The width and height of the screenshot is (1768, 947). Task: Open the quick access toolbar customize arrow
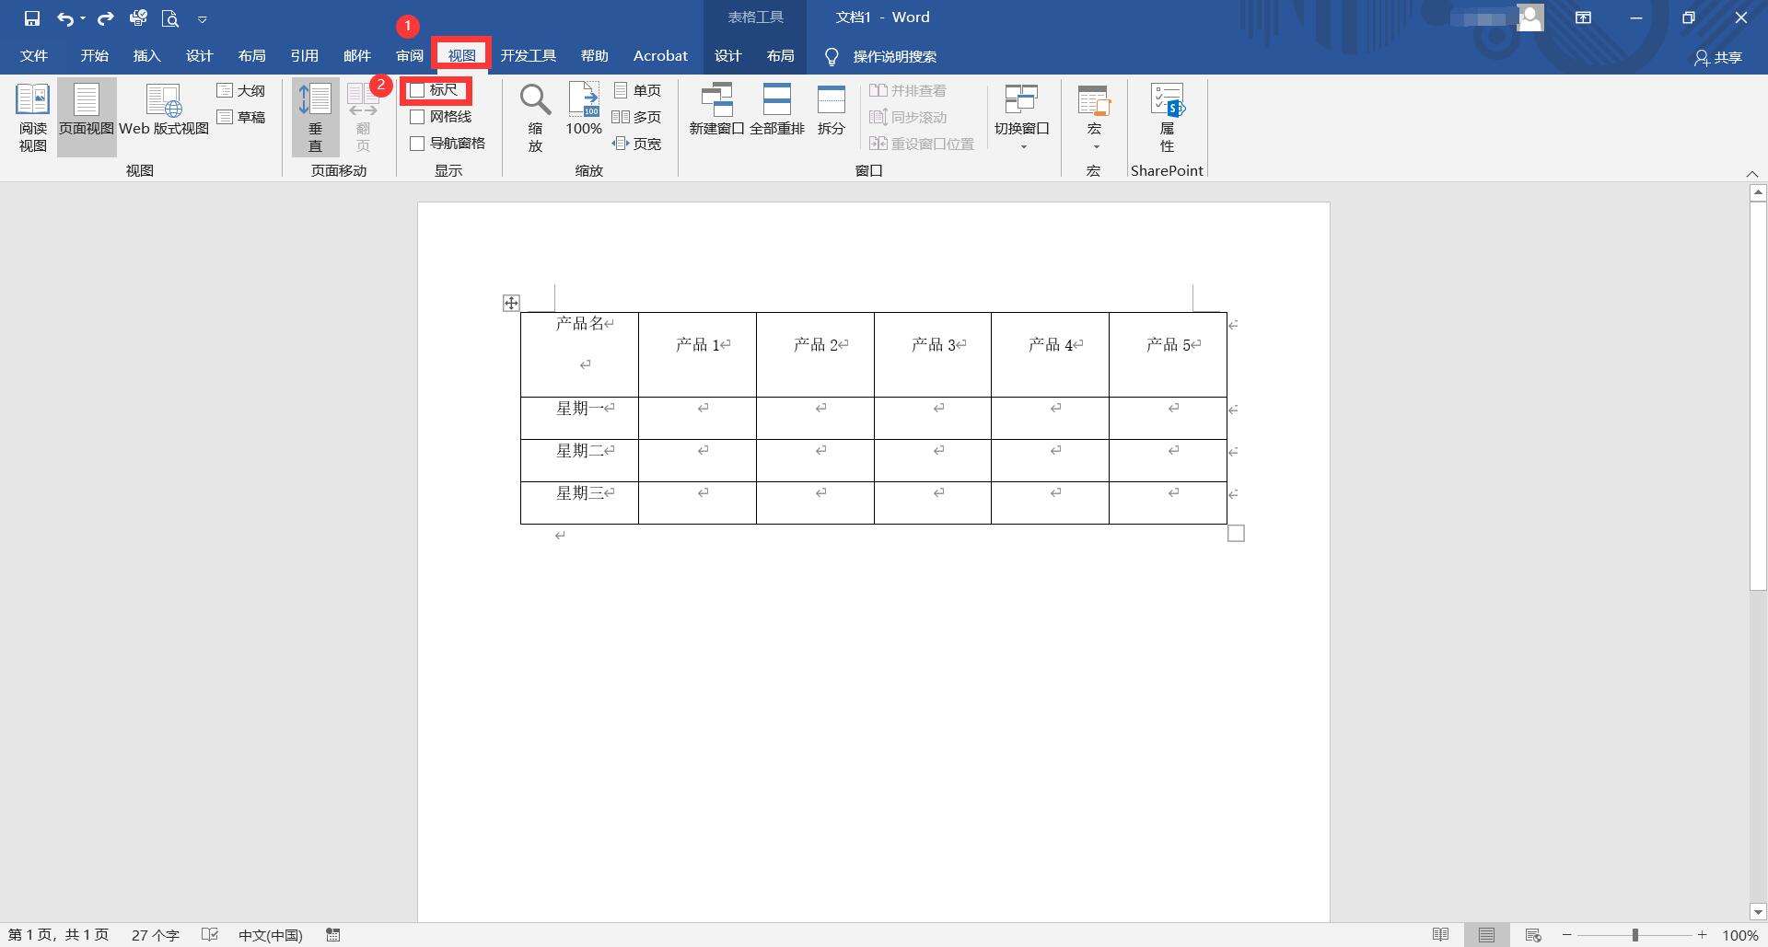(203, 18)
